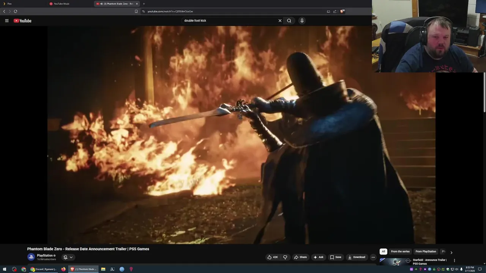Open new browser tab with plus
This screenshot has height=273, width=486.
144,4
